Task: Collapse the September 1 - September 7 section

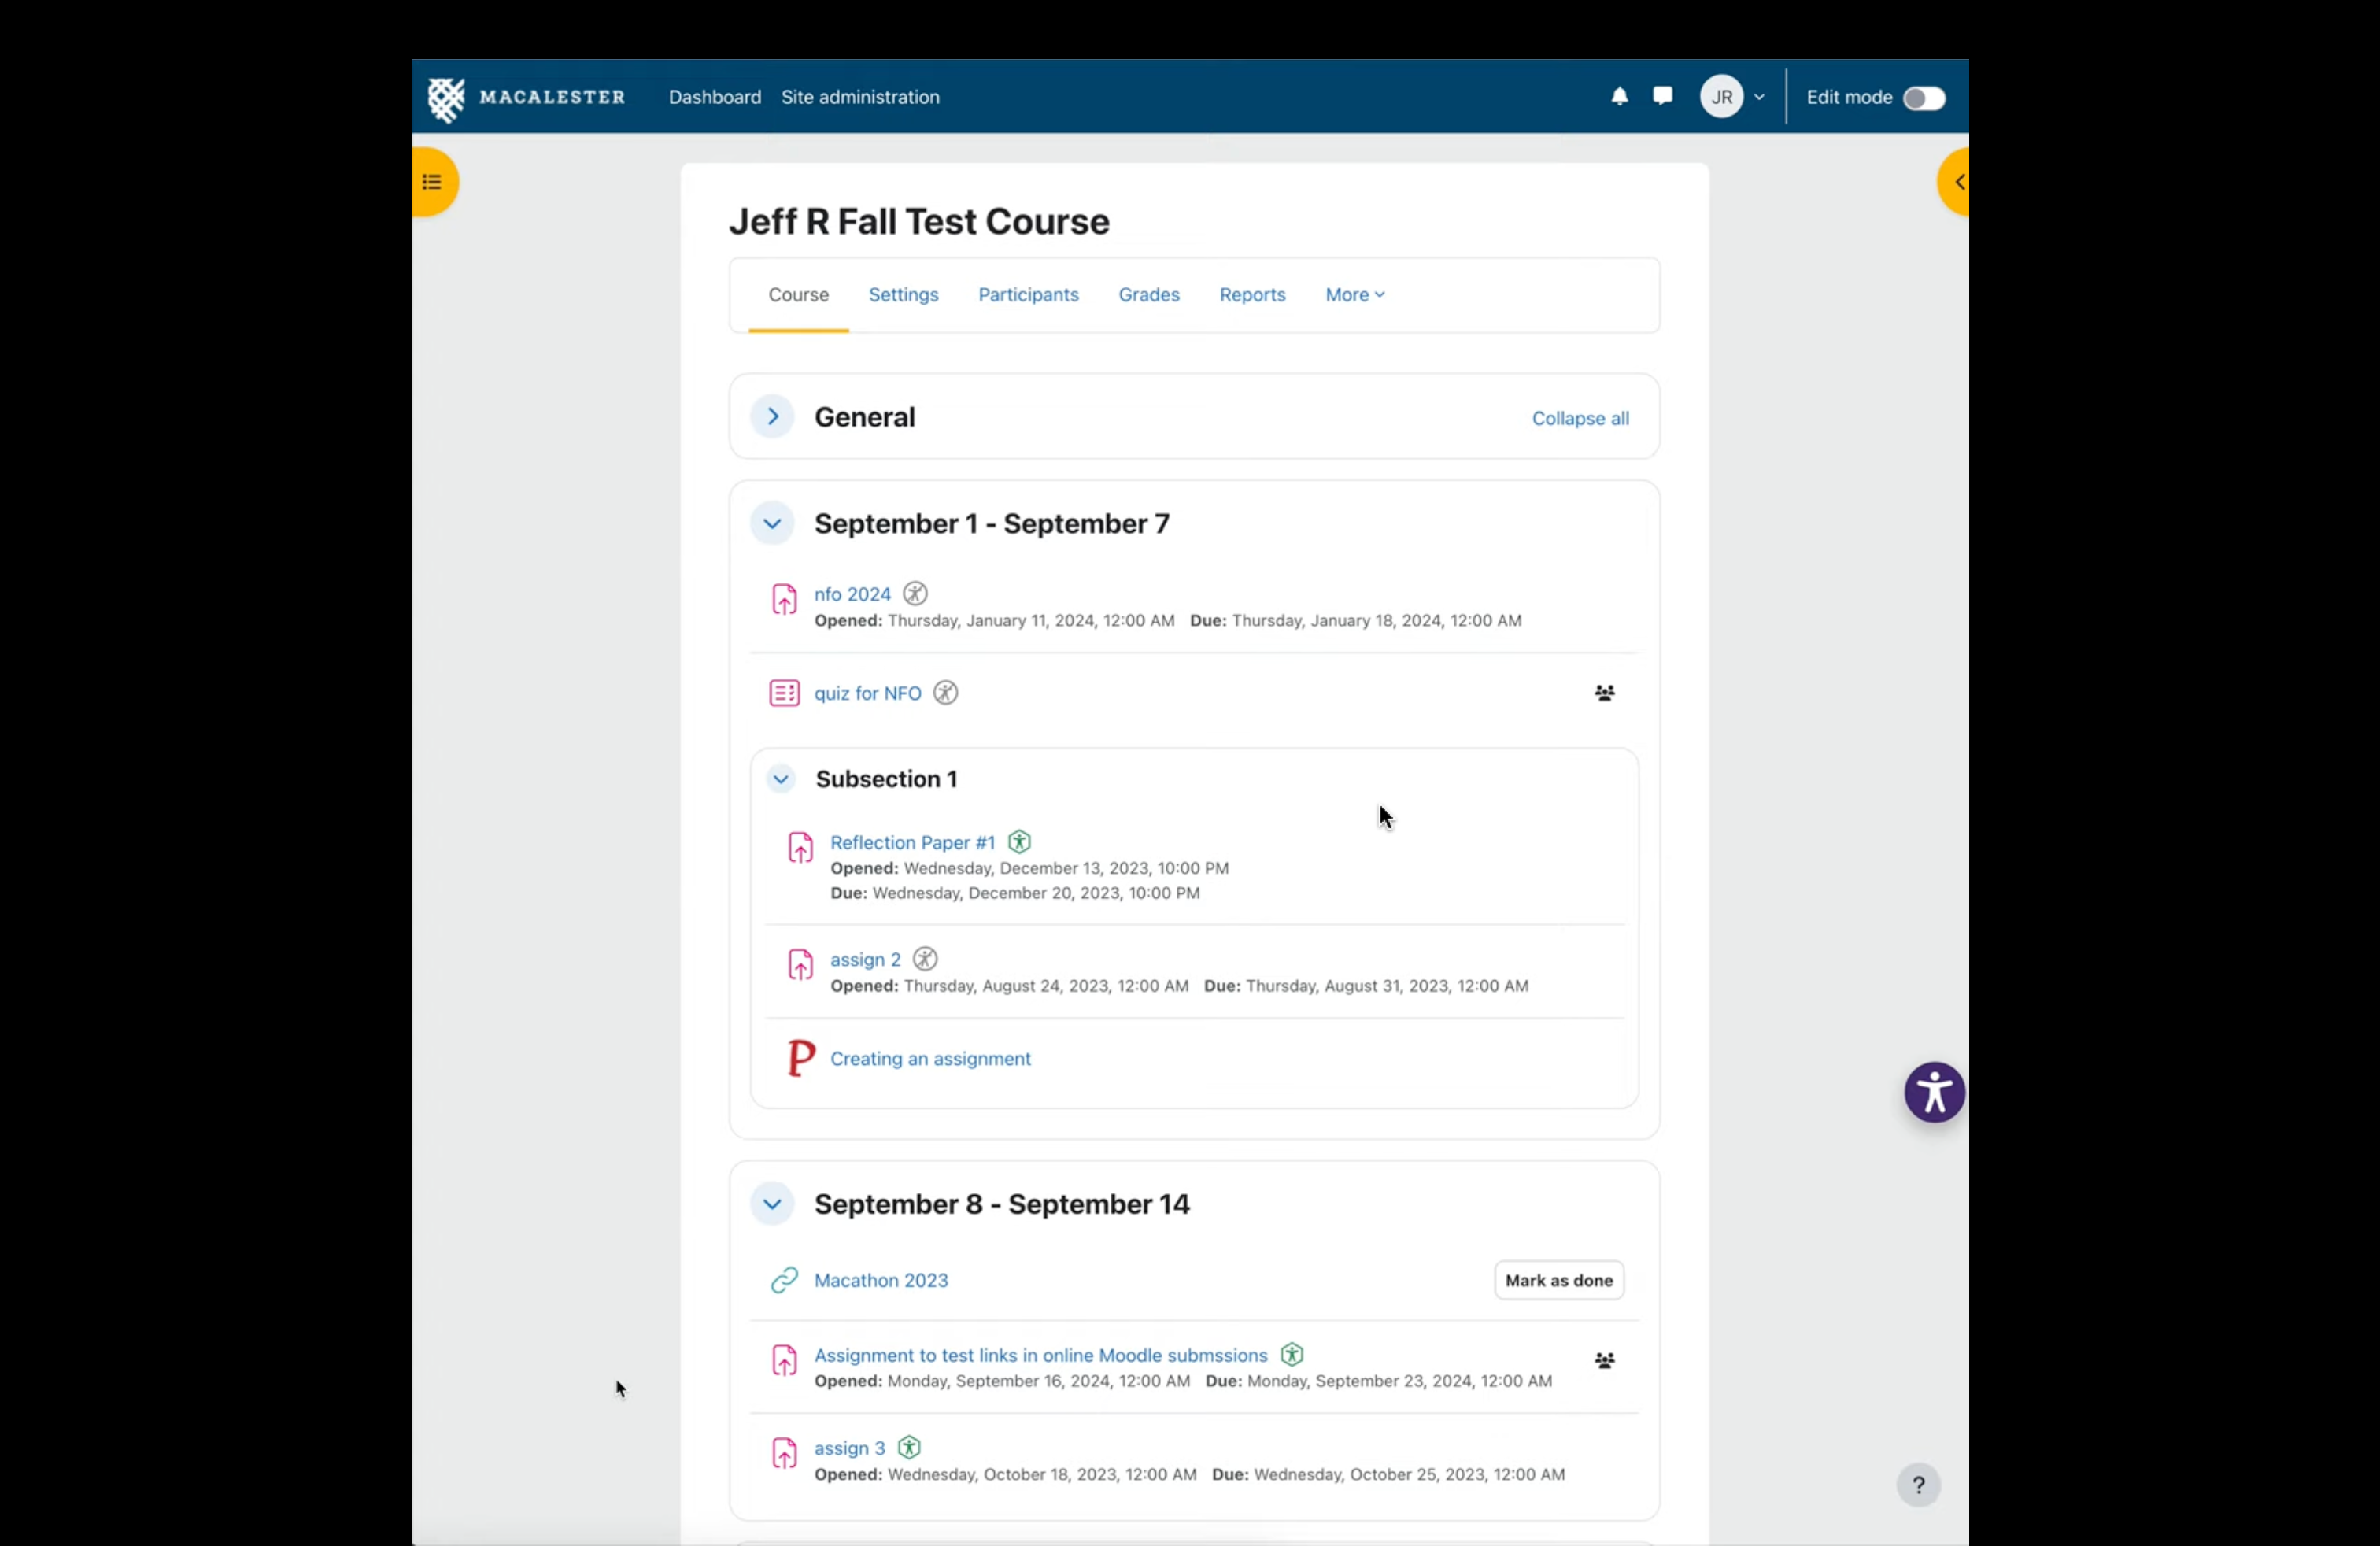Action: tap(772, 524)
